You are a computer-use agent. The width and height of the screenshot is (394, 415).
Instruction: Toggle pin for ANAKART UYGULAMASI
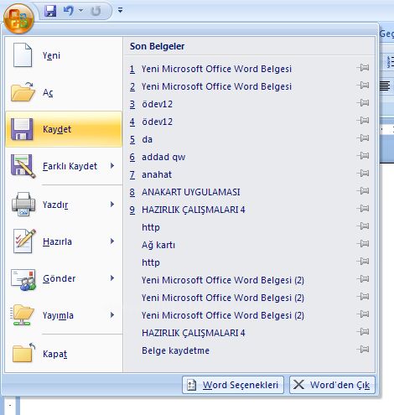click(x=363, y=190)
